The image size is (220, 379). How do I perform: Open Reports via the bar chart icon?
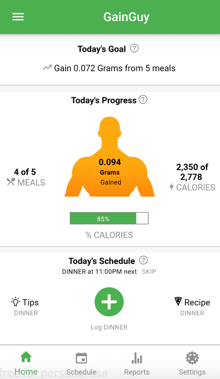pos(137,358)
